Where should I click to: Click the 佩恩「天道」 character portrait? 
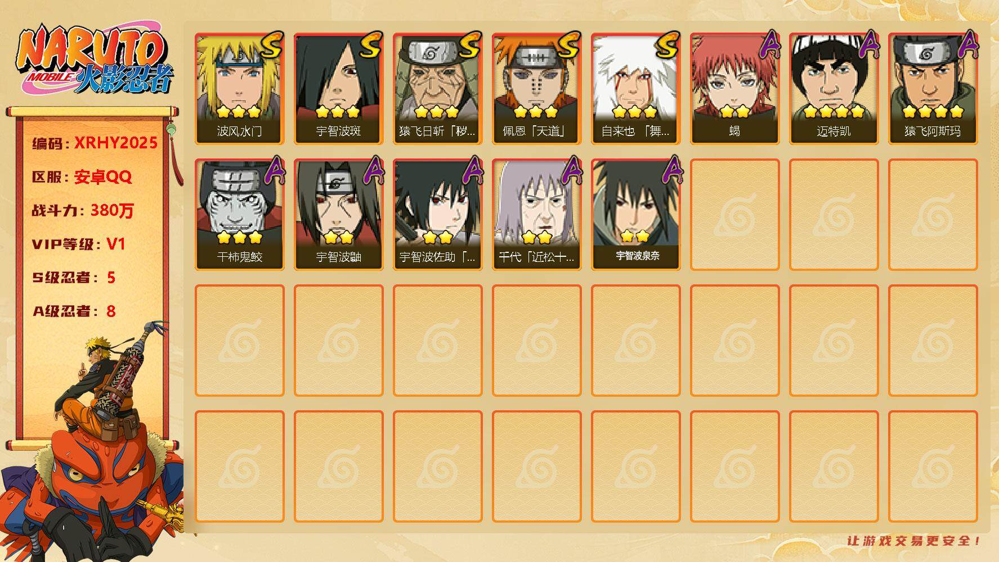536,89
